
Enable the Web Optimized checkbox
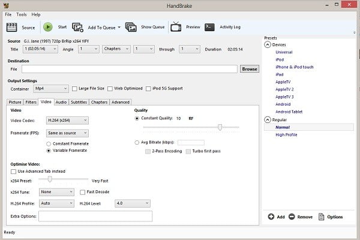point(112,89)
